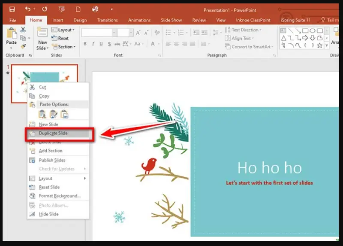Viewport: 343px width, 246px height.
Task: Expand the shapes gallery More arrow
Action: pyautogui.click(x=327, y=46)
